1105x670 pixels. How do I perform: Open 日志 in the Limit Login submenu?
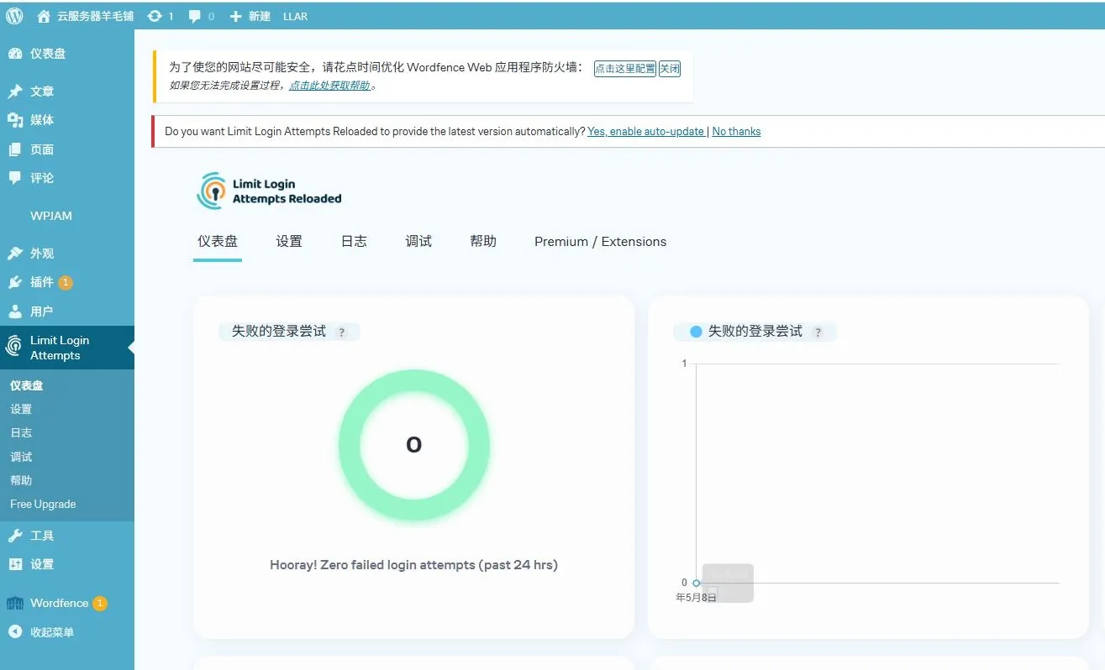pyautogui.click(x=21, y=433)
